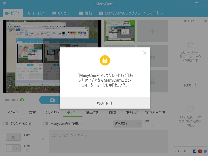Open the hamburger main menu
Image resolution: width=208 pixels, height=156 pixels.
coord(4,4)
